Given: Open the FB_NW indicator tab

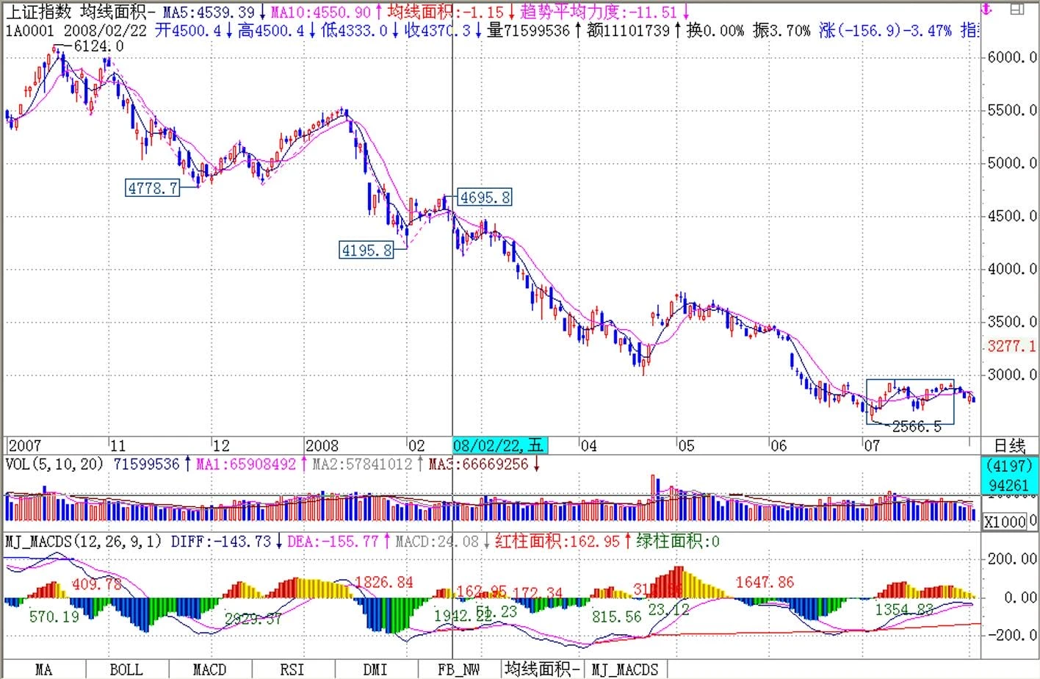Looking at the screenshot, I should [x=458, y=669].
